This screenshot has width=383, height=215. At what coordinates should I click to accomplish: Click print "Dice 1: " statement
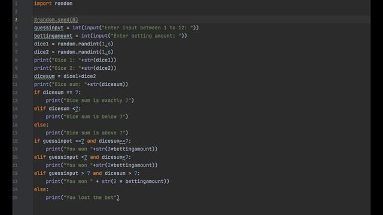75,60
